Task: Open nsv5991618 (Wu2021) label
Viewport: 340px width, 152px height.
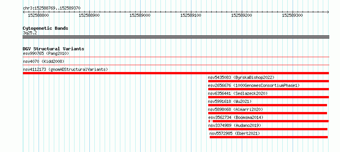Action: pyautogui.click(x=230, y=101)
